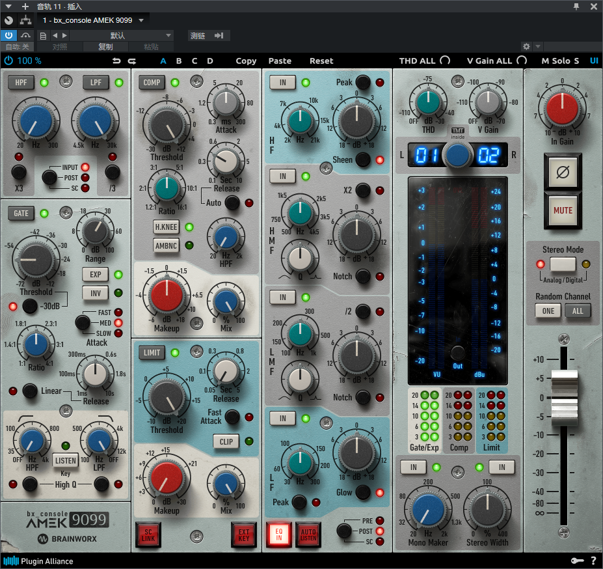The width and height of the screenshot is (603, 569).
Task: Toggle the plugin power icon beside 100 %
Action: point(8,61)
